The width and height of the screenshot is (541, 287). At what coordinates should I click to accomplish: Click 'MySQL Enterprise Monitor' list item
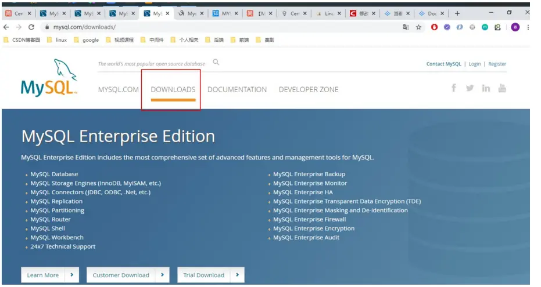pyautogui.click(x=310, y=183)
